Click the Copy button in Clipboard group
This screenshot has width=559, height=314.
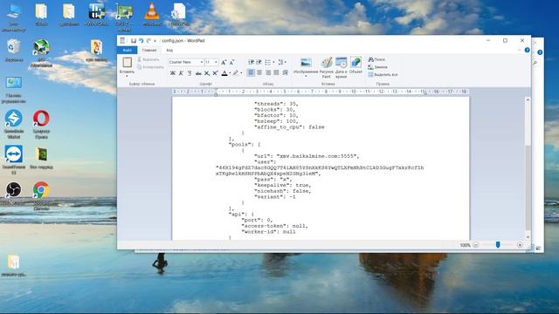click(151, 67)
